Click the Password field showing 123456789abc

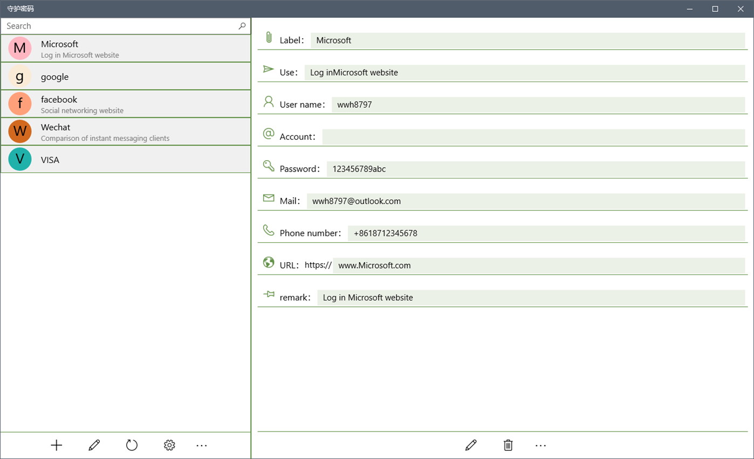click(536, 169)
